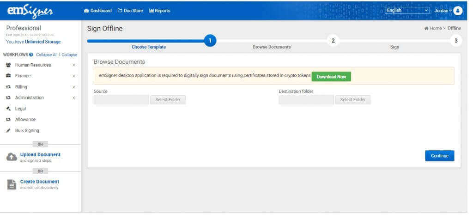Click the Create Document link
The width and height of the screenshot is (473, 220).
40,182
